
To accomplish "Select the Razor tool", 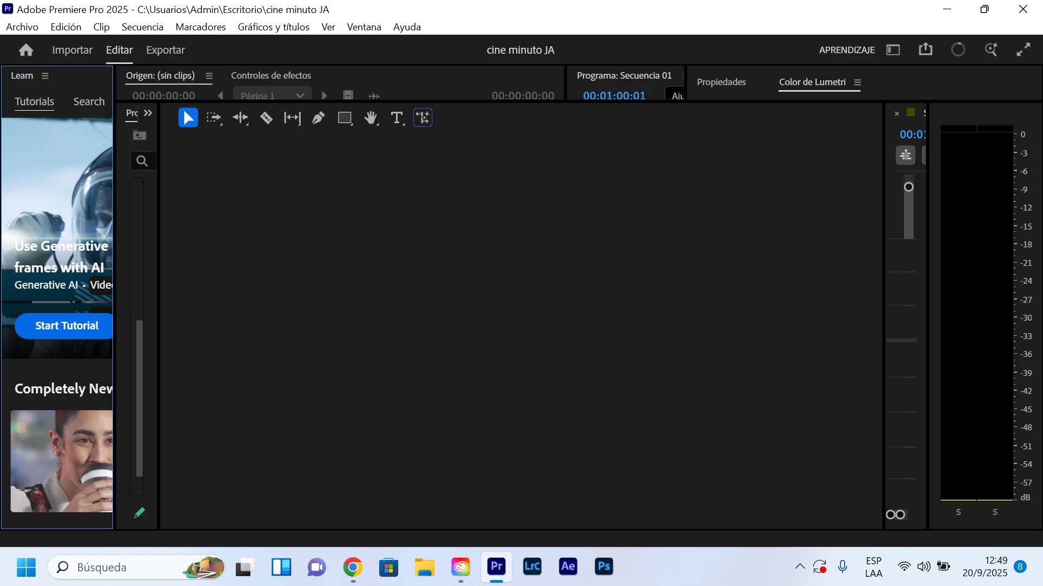I will (266, 118).
